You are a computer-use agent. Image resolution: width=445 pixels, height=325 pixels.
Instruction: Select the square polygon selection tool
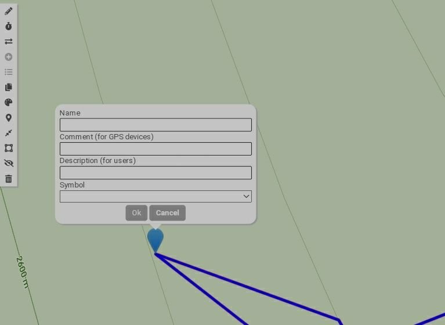pyautogui.click(x=9, y=148)
